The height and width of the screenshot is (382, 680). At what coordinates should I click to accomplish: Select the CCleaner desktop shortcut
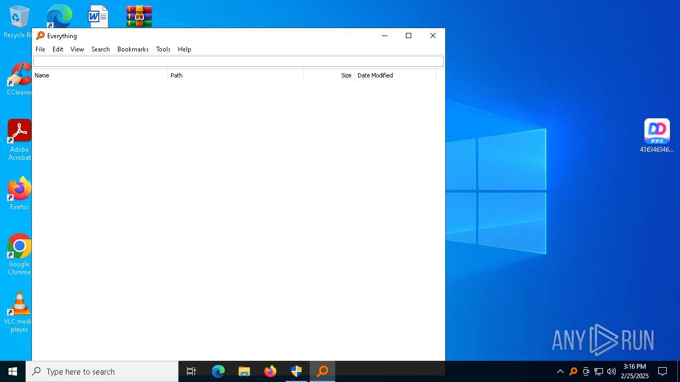[19, 79]
